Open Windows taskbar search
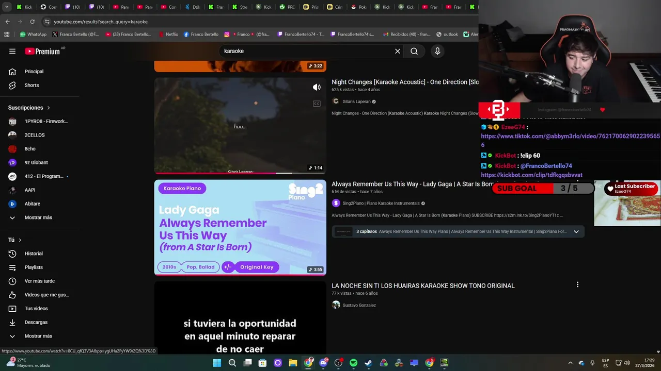 pos(232,363)
